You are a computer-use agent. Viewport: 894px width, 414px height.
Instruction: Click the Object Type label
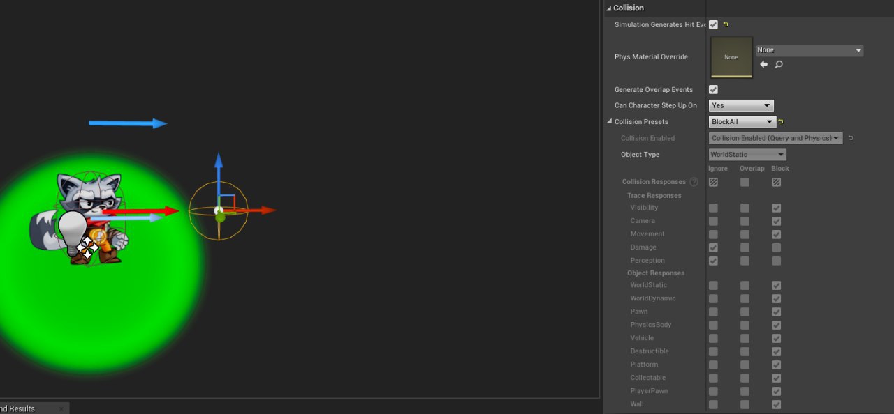pos(640,155)
